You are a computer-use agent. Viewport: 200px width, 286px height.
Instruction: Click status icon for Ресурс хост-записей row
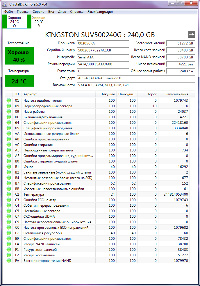click(x=9, y=249)
